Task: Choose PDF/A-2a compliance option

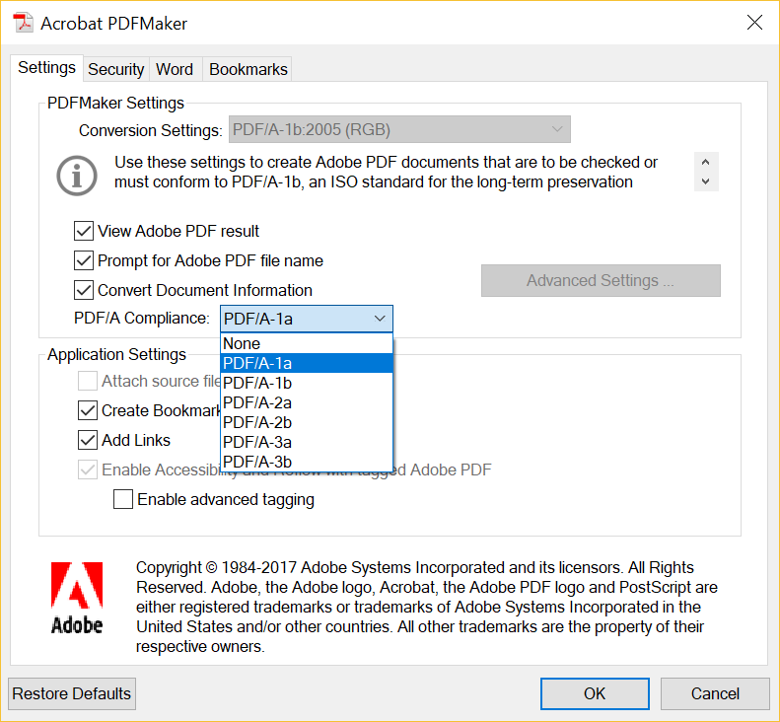Action: pos(307,402)
